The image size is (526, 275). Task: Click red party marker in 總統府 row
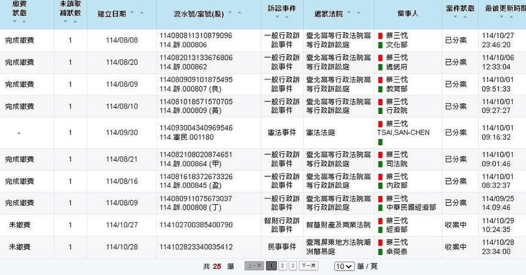click(380, 58)
